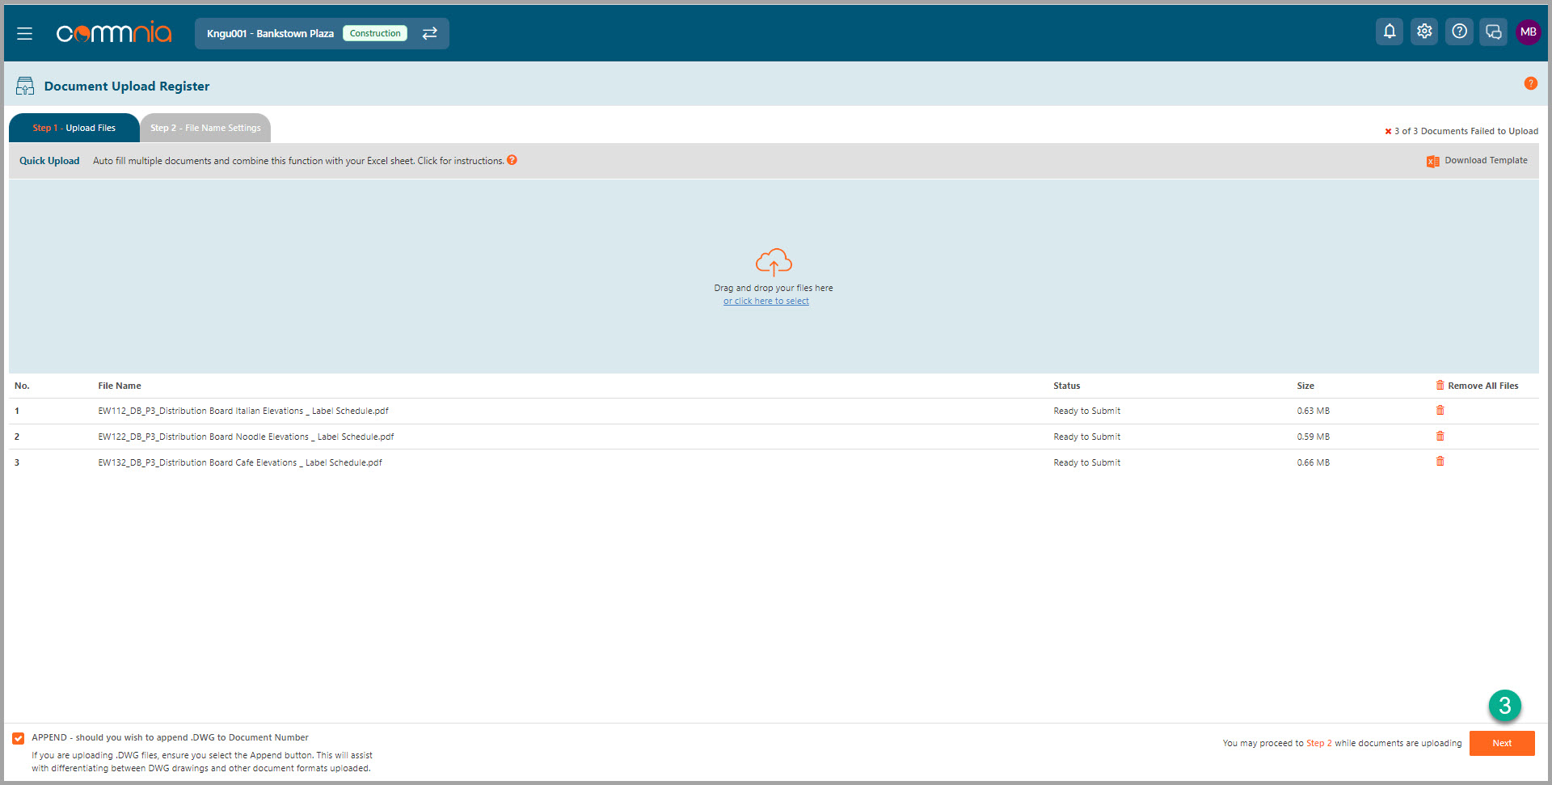Select the Step 1 Upload Files tab
The width and height of the screenshot is (1552, 785).
[x=74, y=128]
